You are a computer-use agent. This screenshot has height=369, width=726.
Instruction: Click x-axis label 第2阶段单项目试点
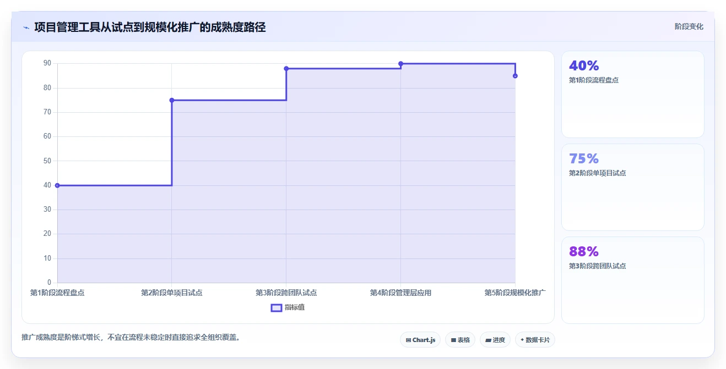(x=172, y=293)
